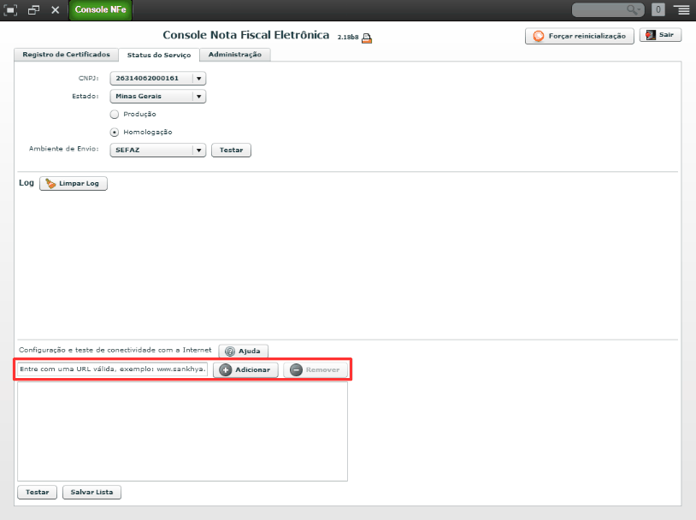The image size is (696, 520).
Task: Click the top bar search field
Action: pyautogui.click(x=608, y=9)
